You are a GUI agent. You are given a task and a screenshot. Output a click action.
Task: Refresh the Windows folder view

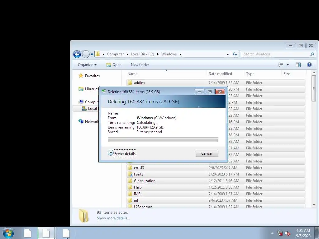click(235, 54)
